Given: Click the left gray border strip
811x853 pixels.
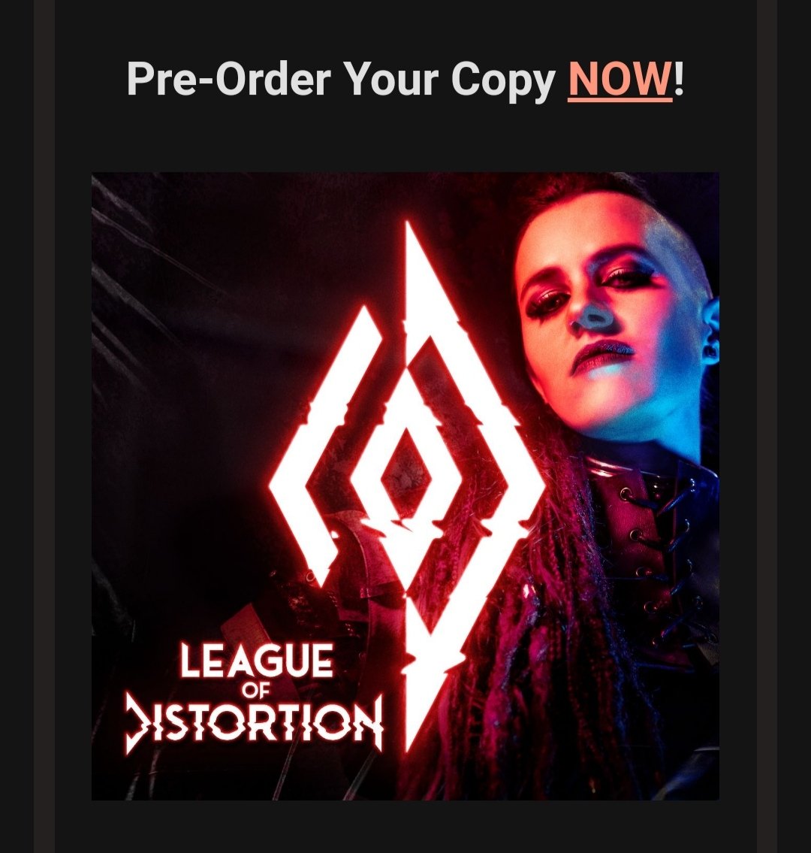Looking at the screenshot, I should point(44,427).
